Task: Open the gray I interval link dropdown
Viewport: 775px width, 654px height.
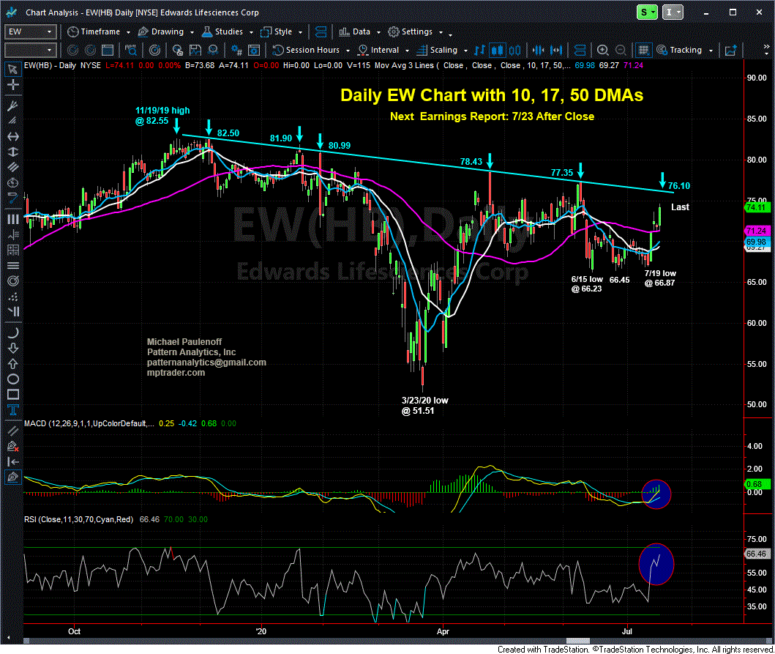Action: tap(673, 12)
